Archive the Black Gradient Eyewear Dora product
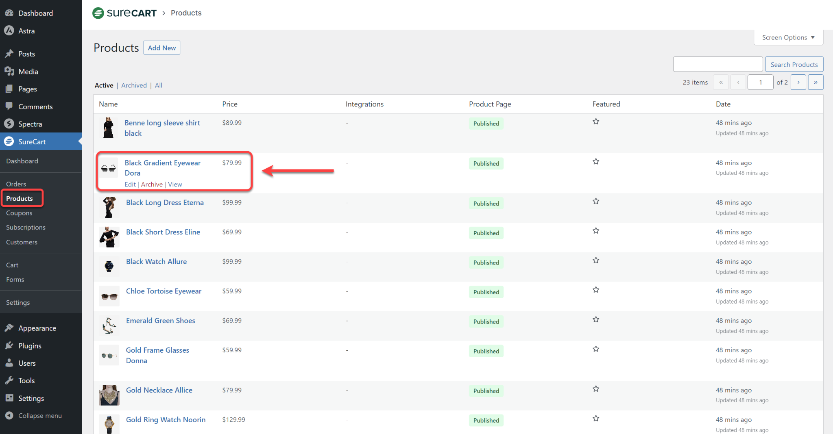Screen dimensions: 833x434 click(152, 184)
